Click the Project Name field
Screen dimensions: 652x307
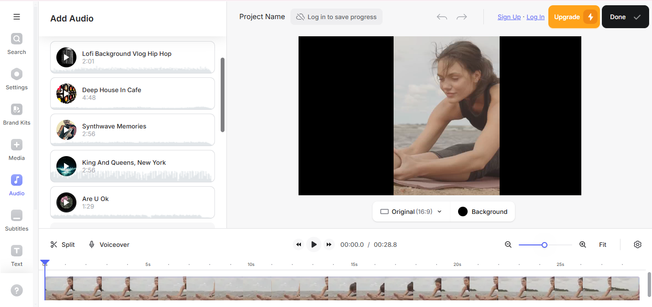click(x=262, y=17)
